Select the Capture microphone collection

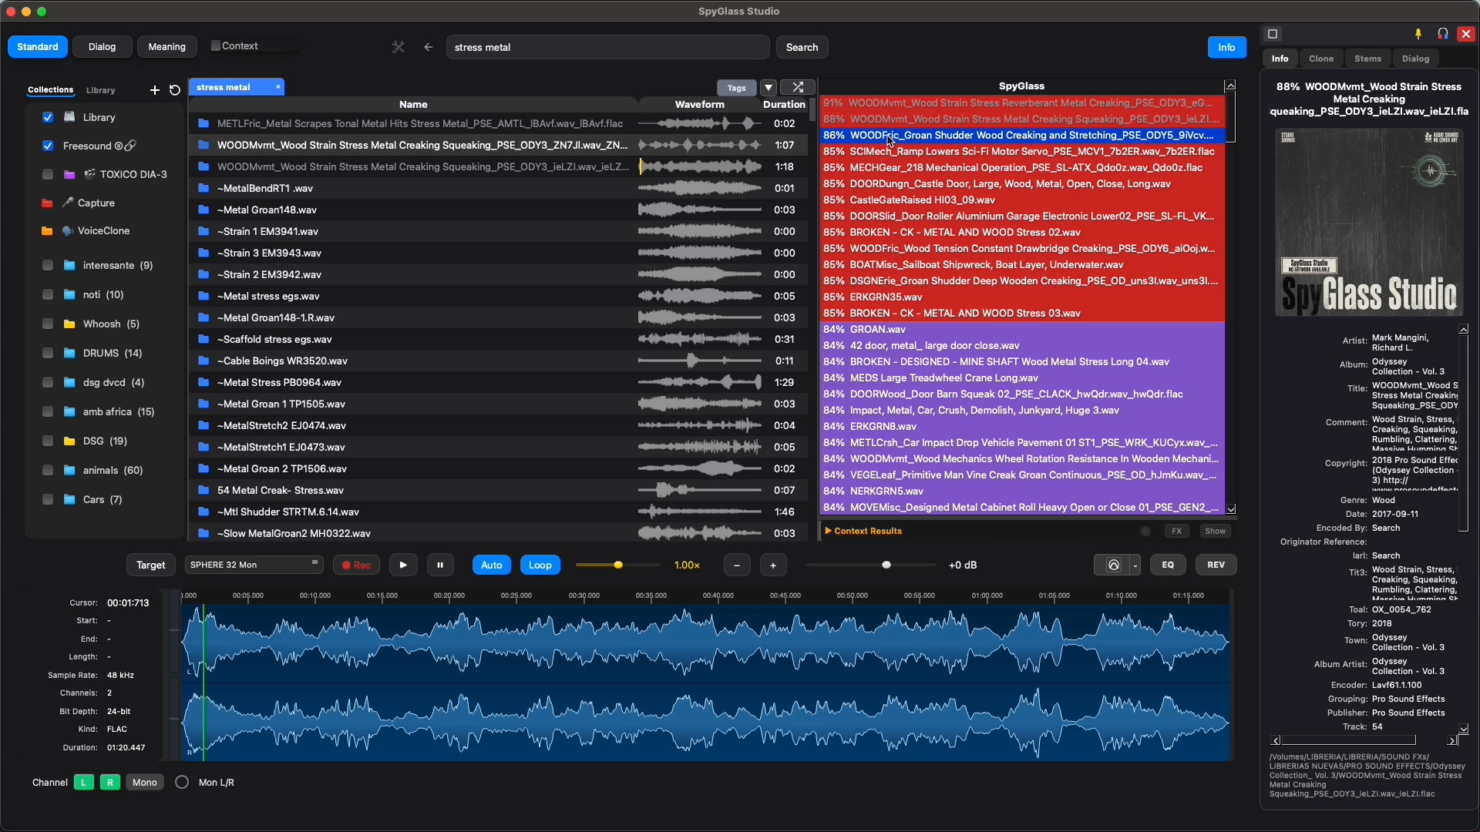click(89, 203)
